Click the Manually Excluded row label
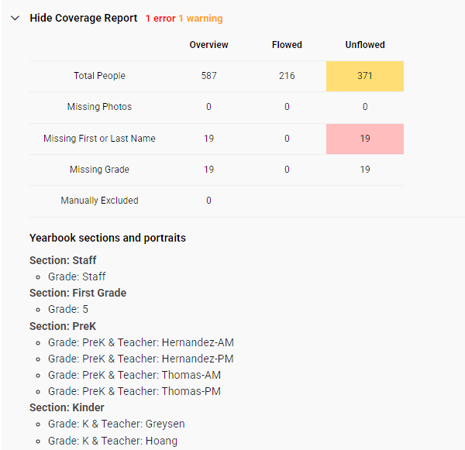465x450 pixels. (99, 201)
